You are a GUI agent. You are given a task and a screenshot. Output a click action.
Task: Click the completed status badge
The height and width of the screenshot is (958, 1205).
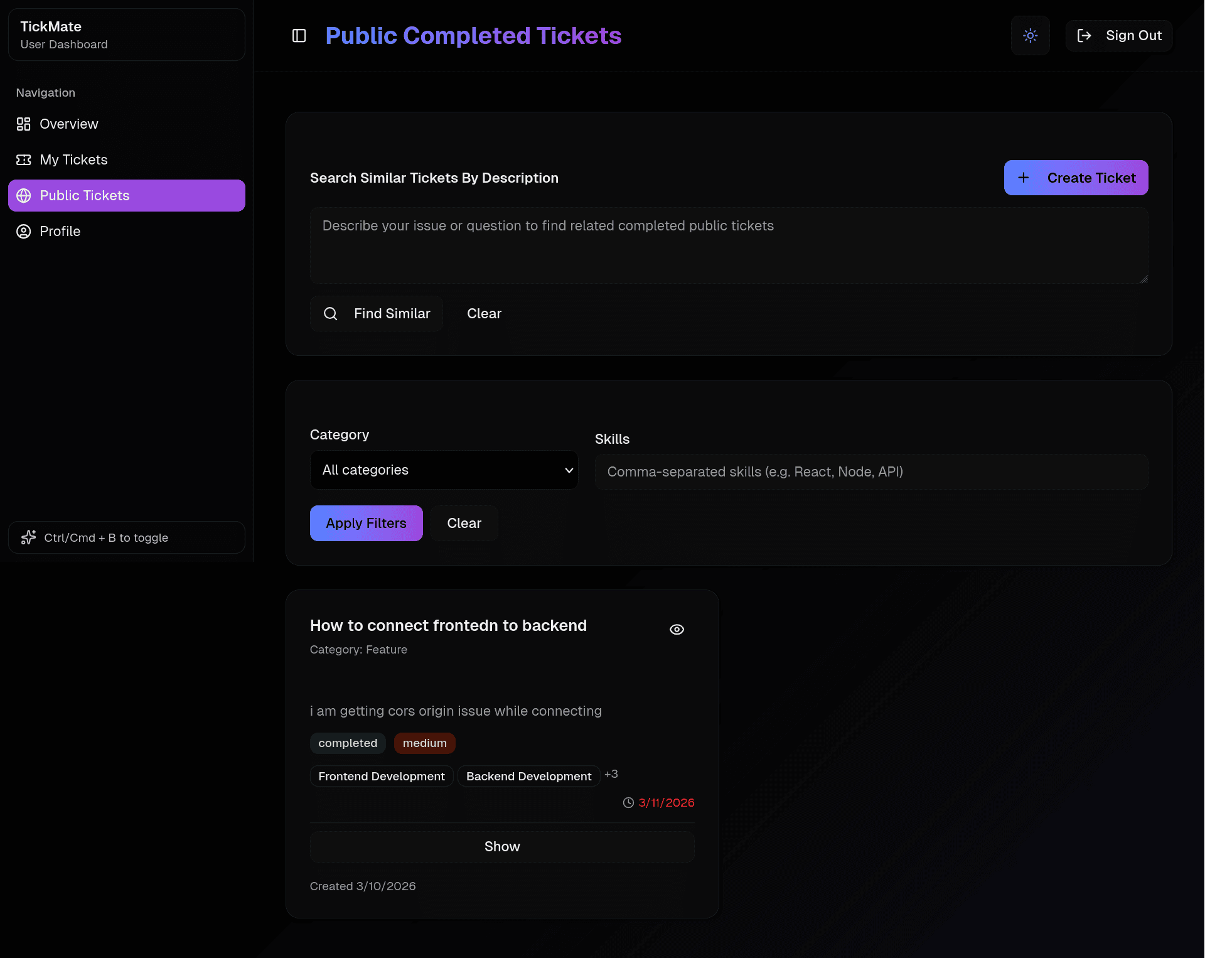pyautogui.click(x=348, y=743)
